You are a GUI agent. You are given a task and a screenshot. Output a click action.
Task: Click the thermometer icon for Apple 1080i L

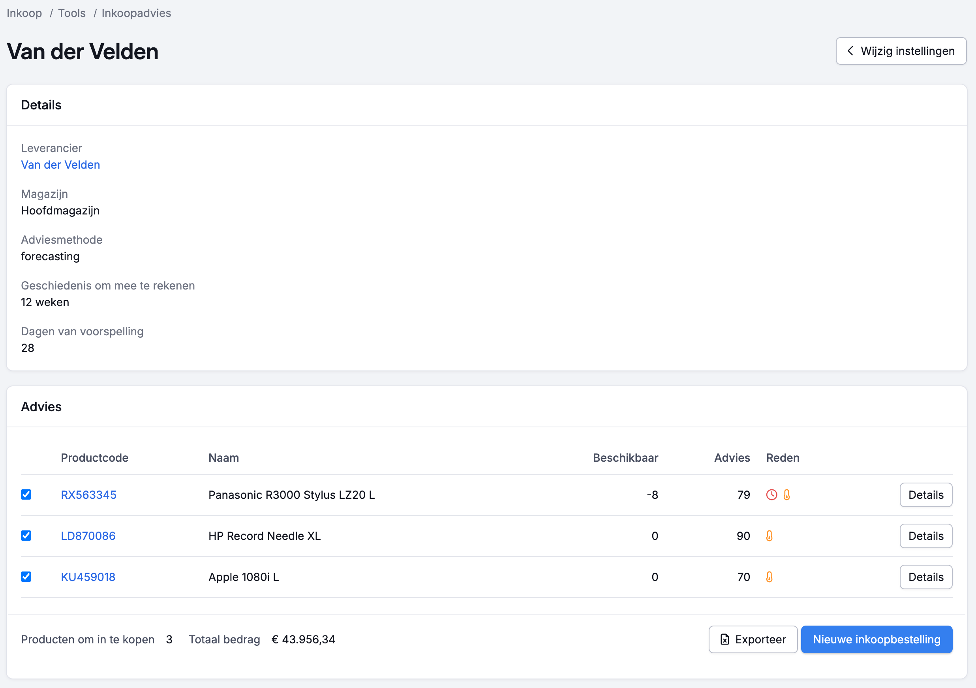[x=770, y=577]
